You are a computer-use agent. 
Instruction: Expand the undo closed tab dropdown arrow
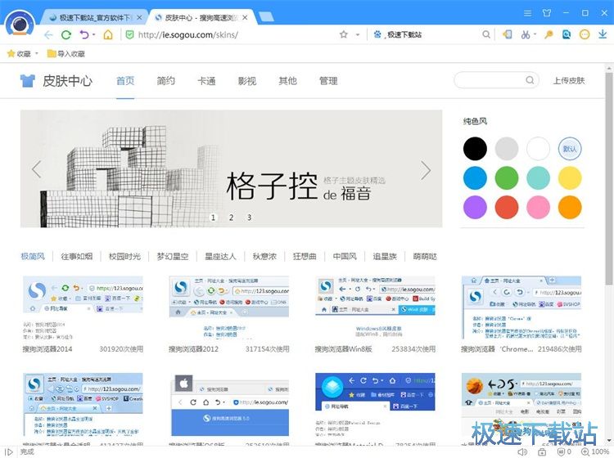pos(93,34)
